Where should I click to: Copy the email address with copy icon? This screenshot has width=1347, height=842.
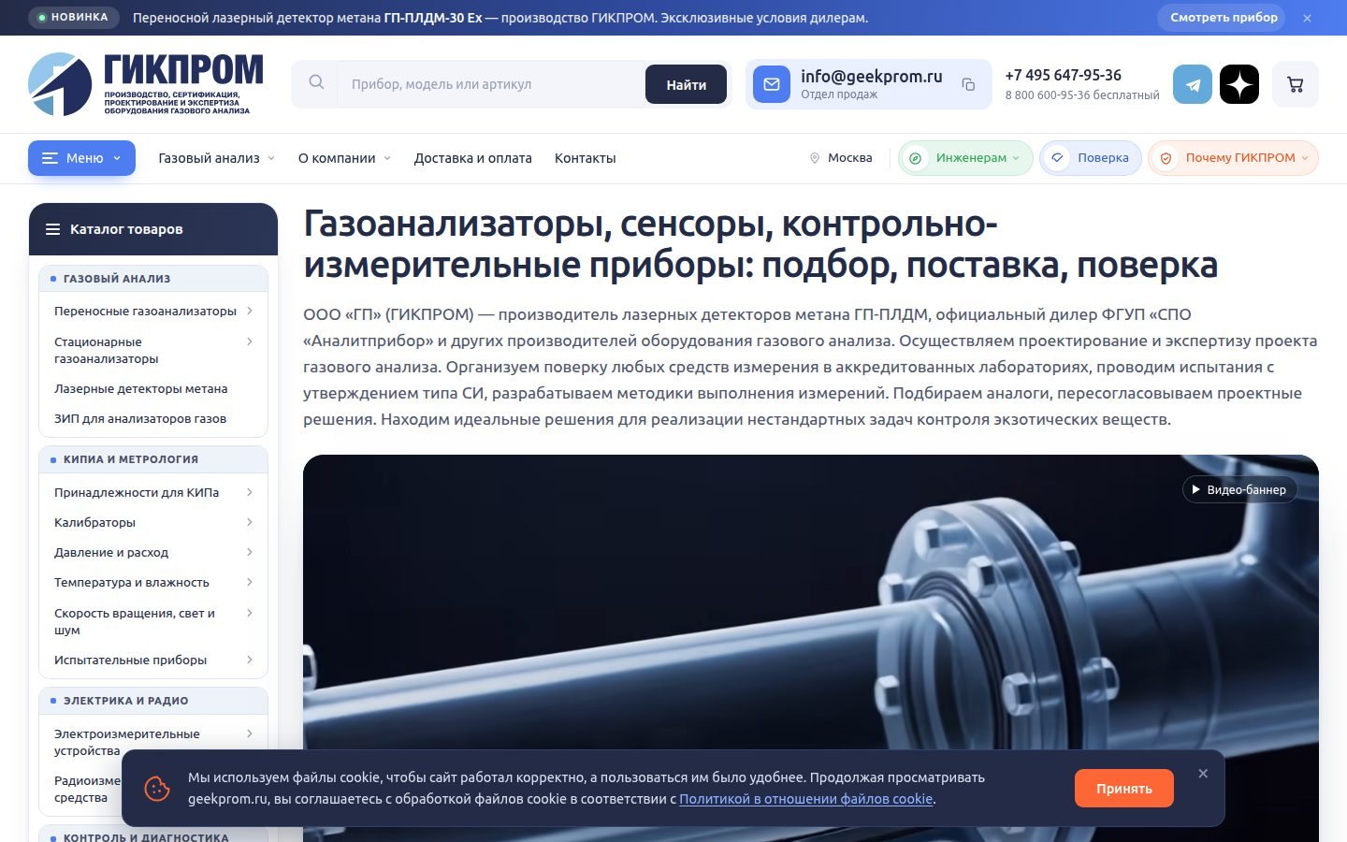point(968,84)
